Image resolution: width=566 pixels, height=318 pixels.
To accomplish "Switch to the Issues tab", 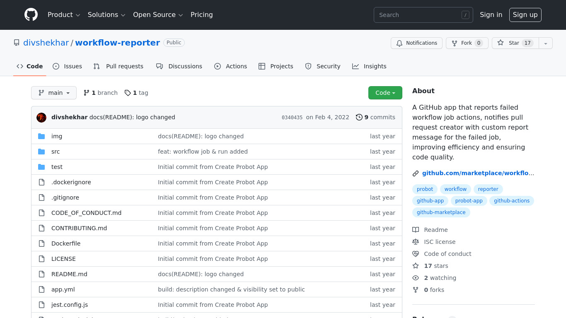I will pos(67,66).
